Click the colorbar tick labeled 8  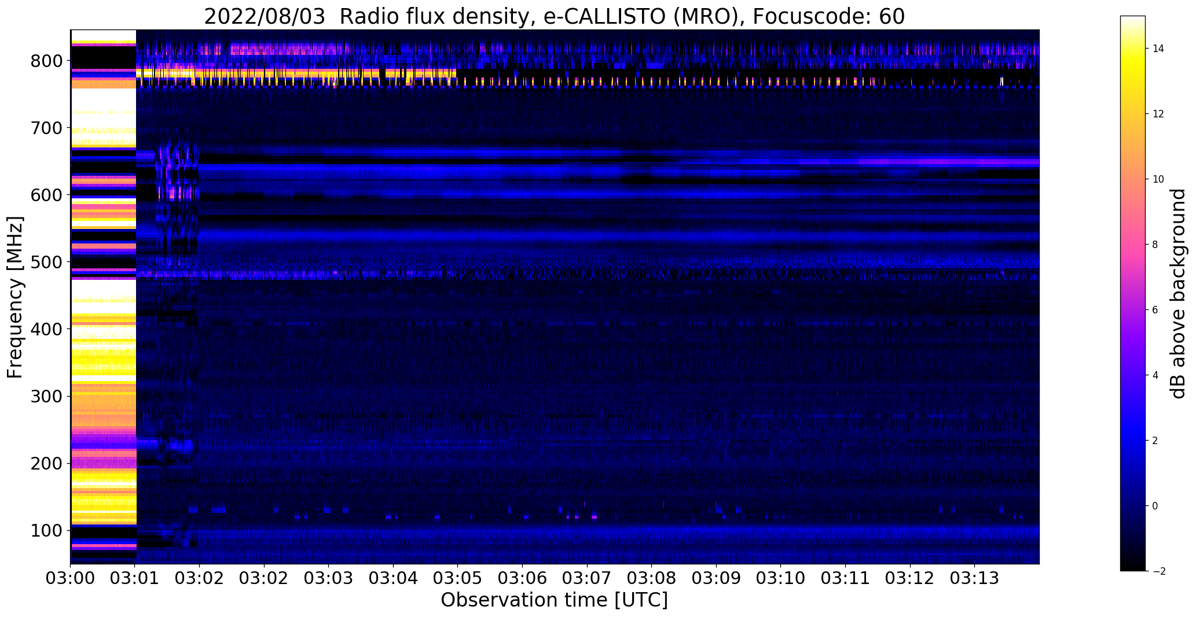point(1155,245)
